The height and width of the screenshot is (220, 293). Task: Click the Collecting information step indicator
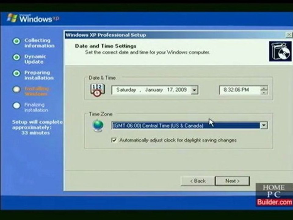pyautogui.click(x=16, y=41)
